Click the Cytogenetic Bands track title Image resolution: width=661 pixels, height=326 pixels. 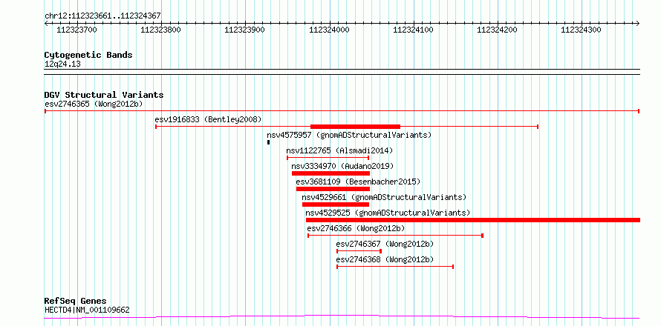click(x=88, y=55)
